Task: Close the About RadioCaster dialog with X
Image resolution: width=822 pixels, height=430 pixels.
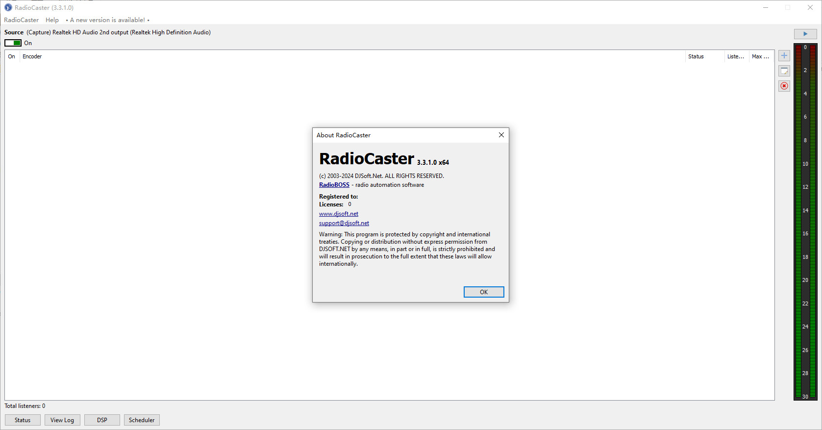Action: click(501, 135)
